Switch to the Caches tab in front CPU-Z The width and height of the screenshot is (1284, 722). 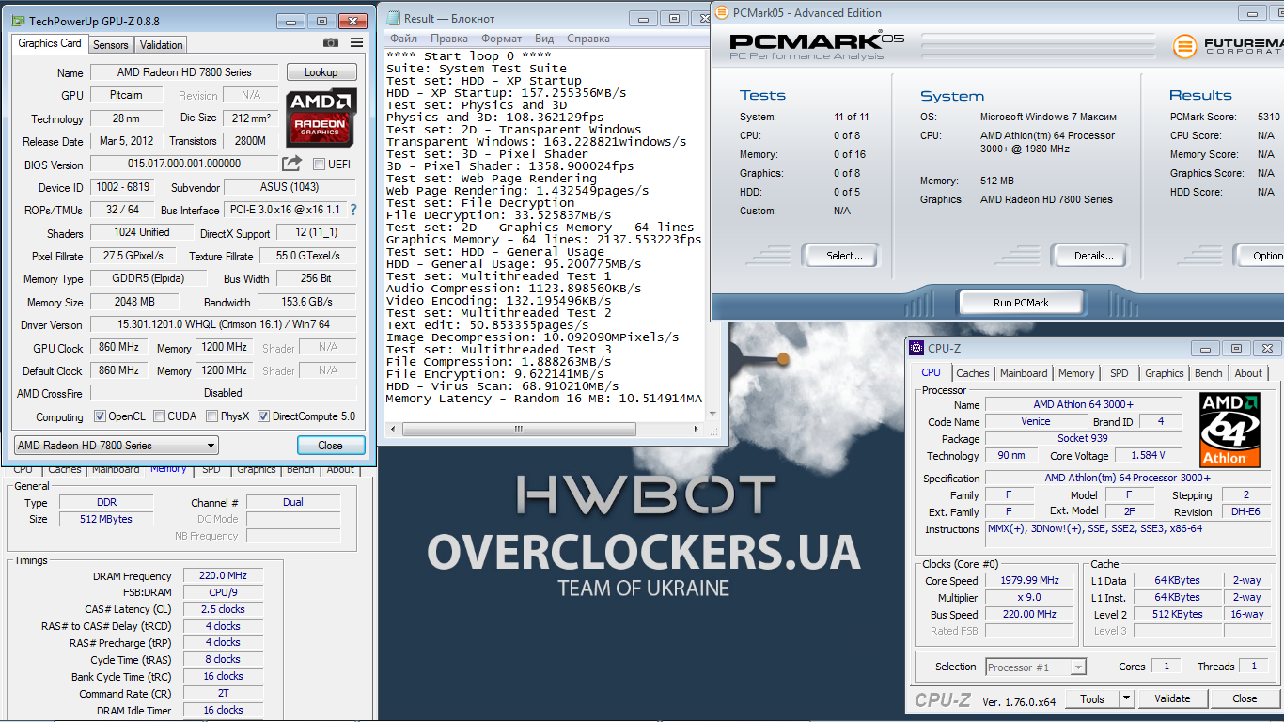click(x=973, y=373)
